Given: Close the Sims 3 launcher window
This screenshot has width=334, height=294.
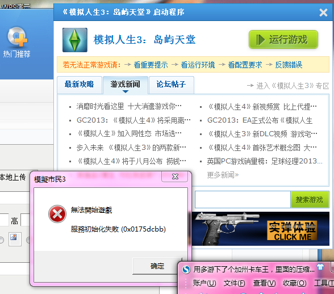Looking at the screenshot, I should [323, 12].
